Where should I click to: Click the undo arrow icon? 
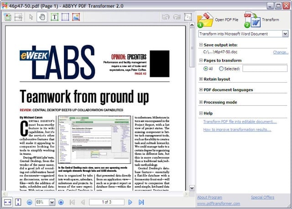(x=166, y=17)
